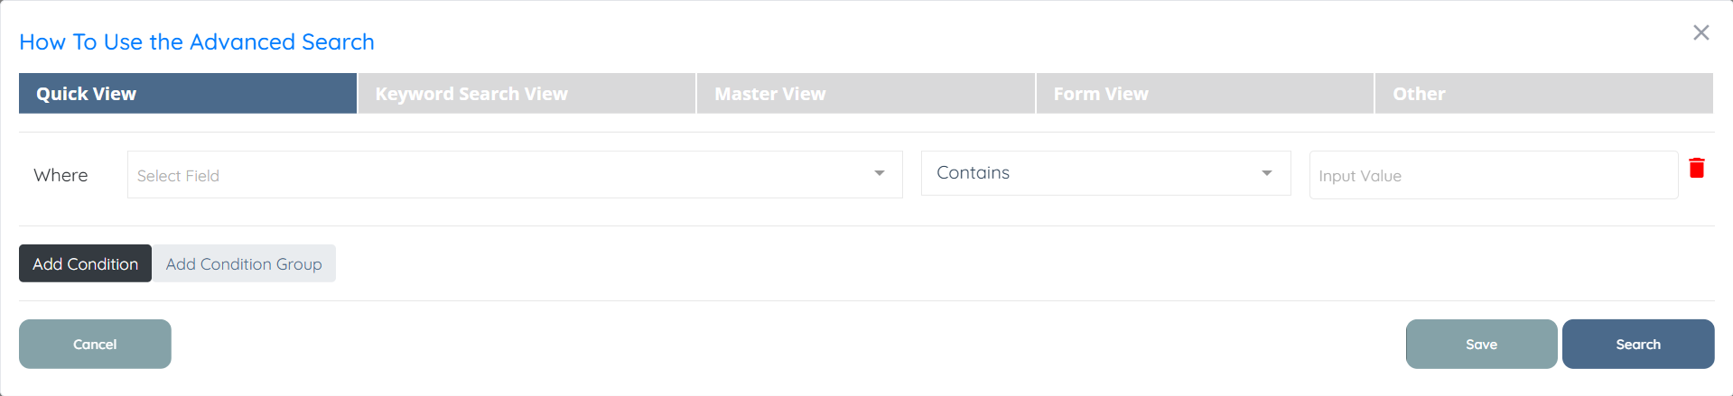
Task: Save the current search
Action: tap(1481, 344)
